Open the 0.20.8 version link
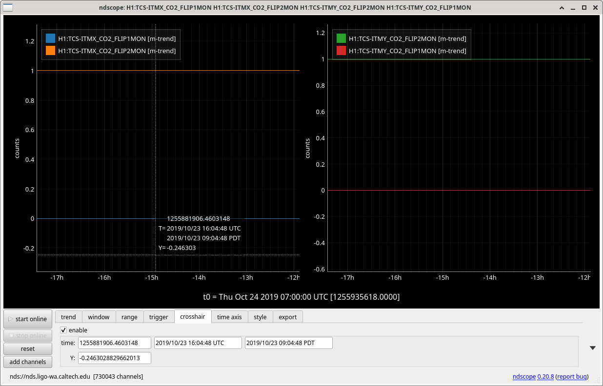The width and height of the screenshot is (603, 386). coord(545,376)
